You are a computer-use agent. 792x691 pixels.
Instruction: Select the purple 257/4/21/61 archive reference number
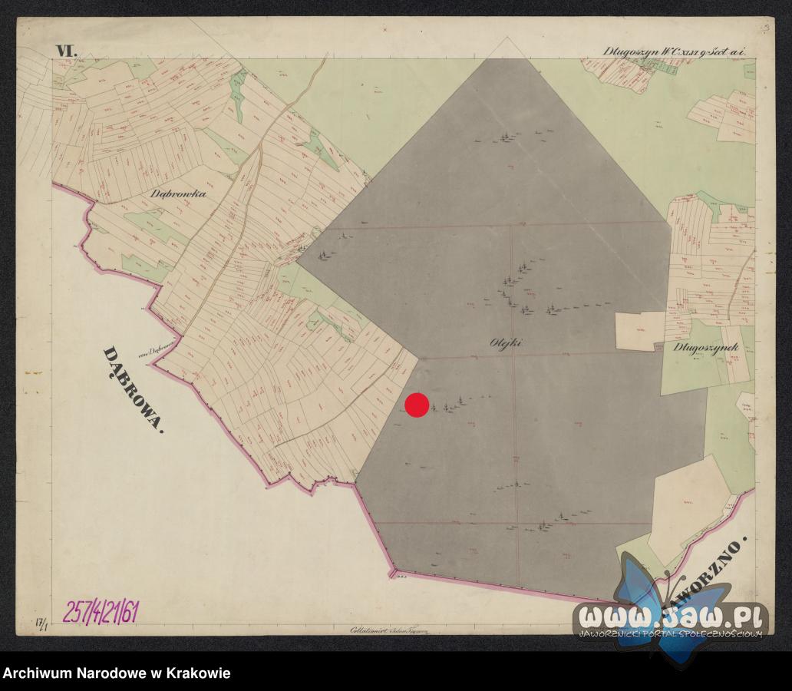click(101, 612)
